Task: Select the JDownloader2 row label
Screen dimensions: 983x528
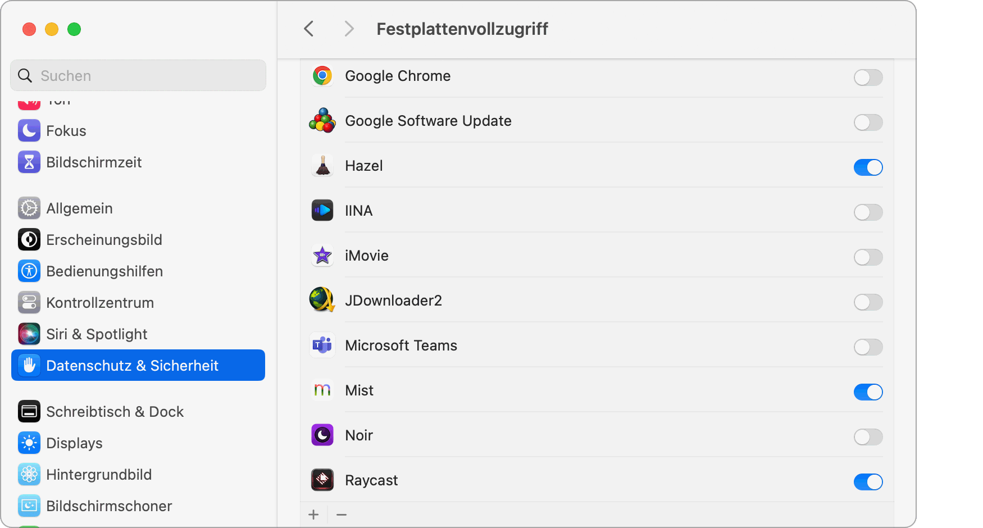Action: 393,301
